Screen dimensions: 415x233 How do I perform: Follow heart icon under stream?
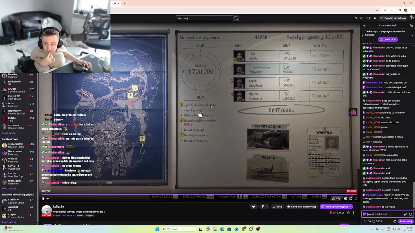click(254, 207)
